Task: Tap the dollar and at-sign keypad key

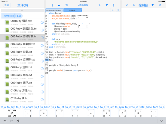Action: [x=106, y=113]
